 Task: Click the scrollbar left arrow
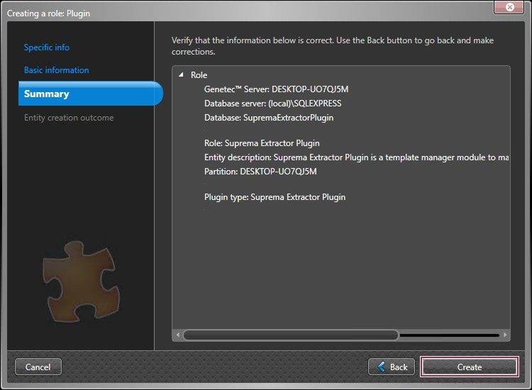[x=177, y=335]
